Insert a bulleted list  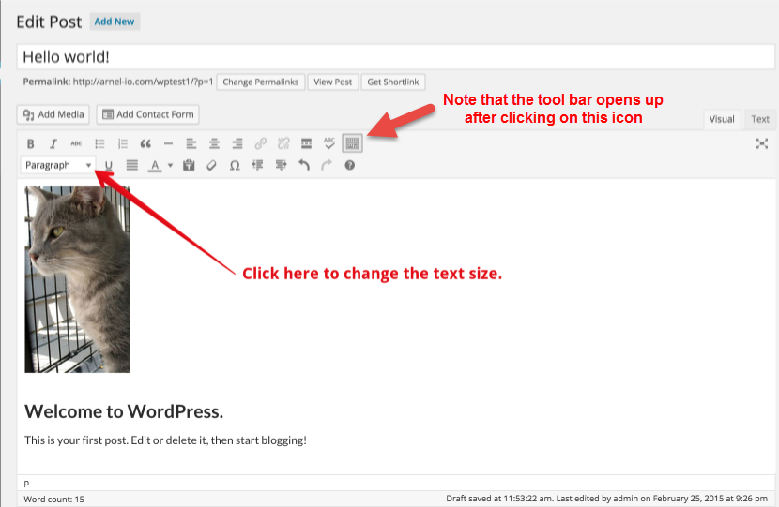click(x=99, y=144)
